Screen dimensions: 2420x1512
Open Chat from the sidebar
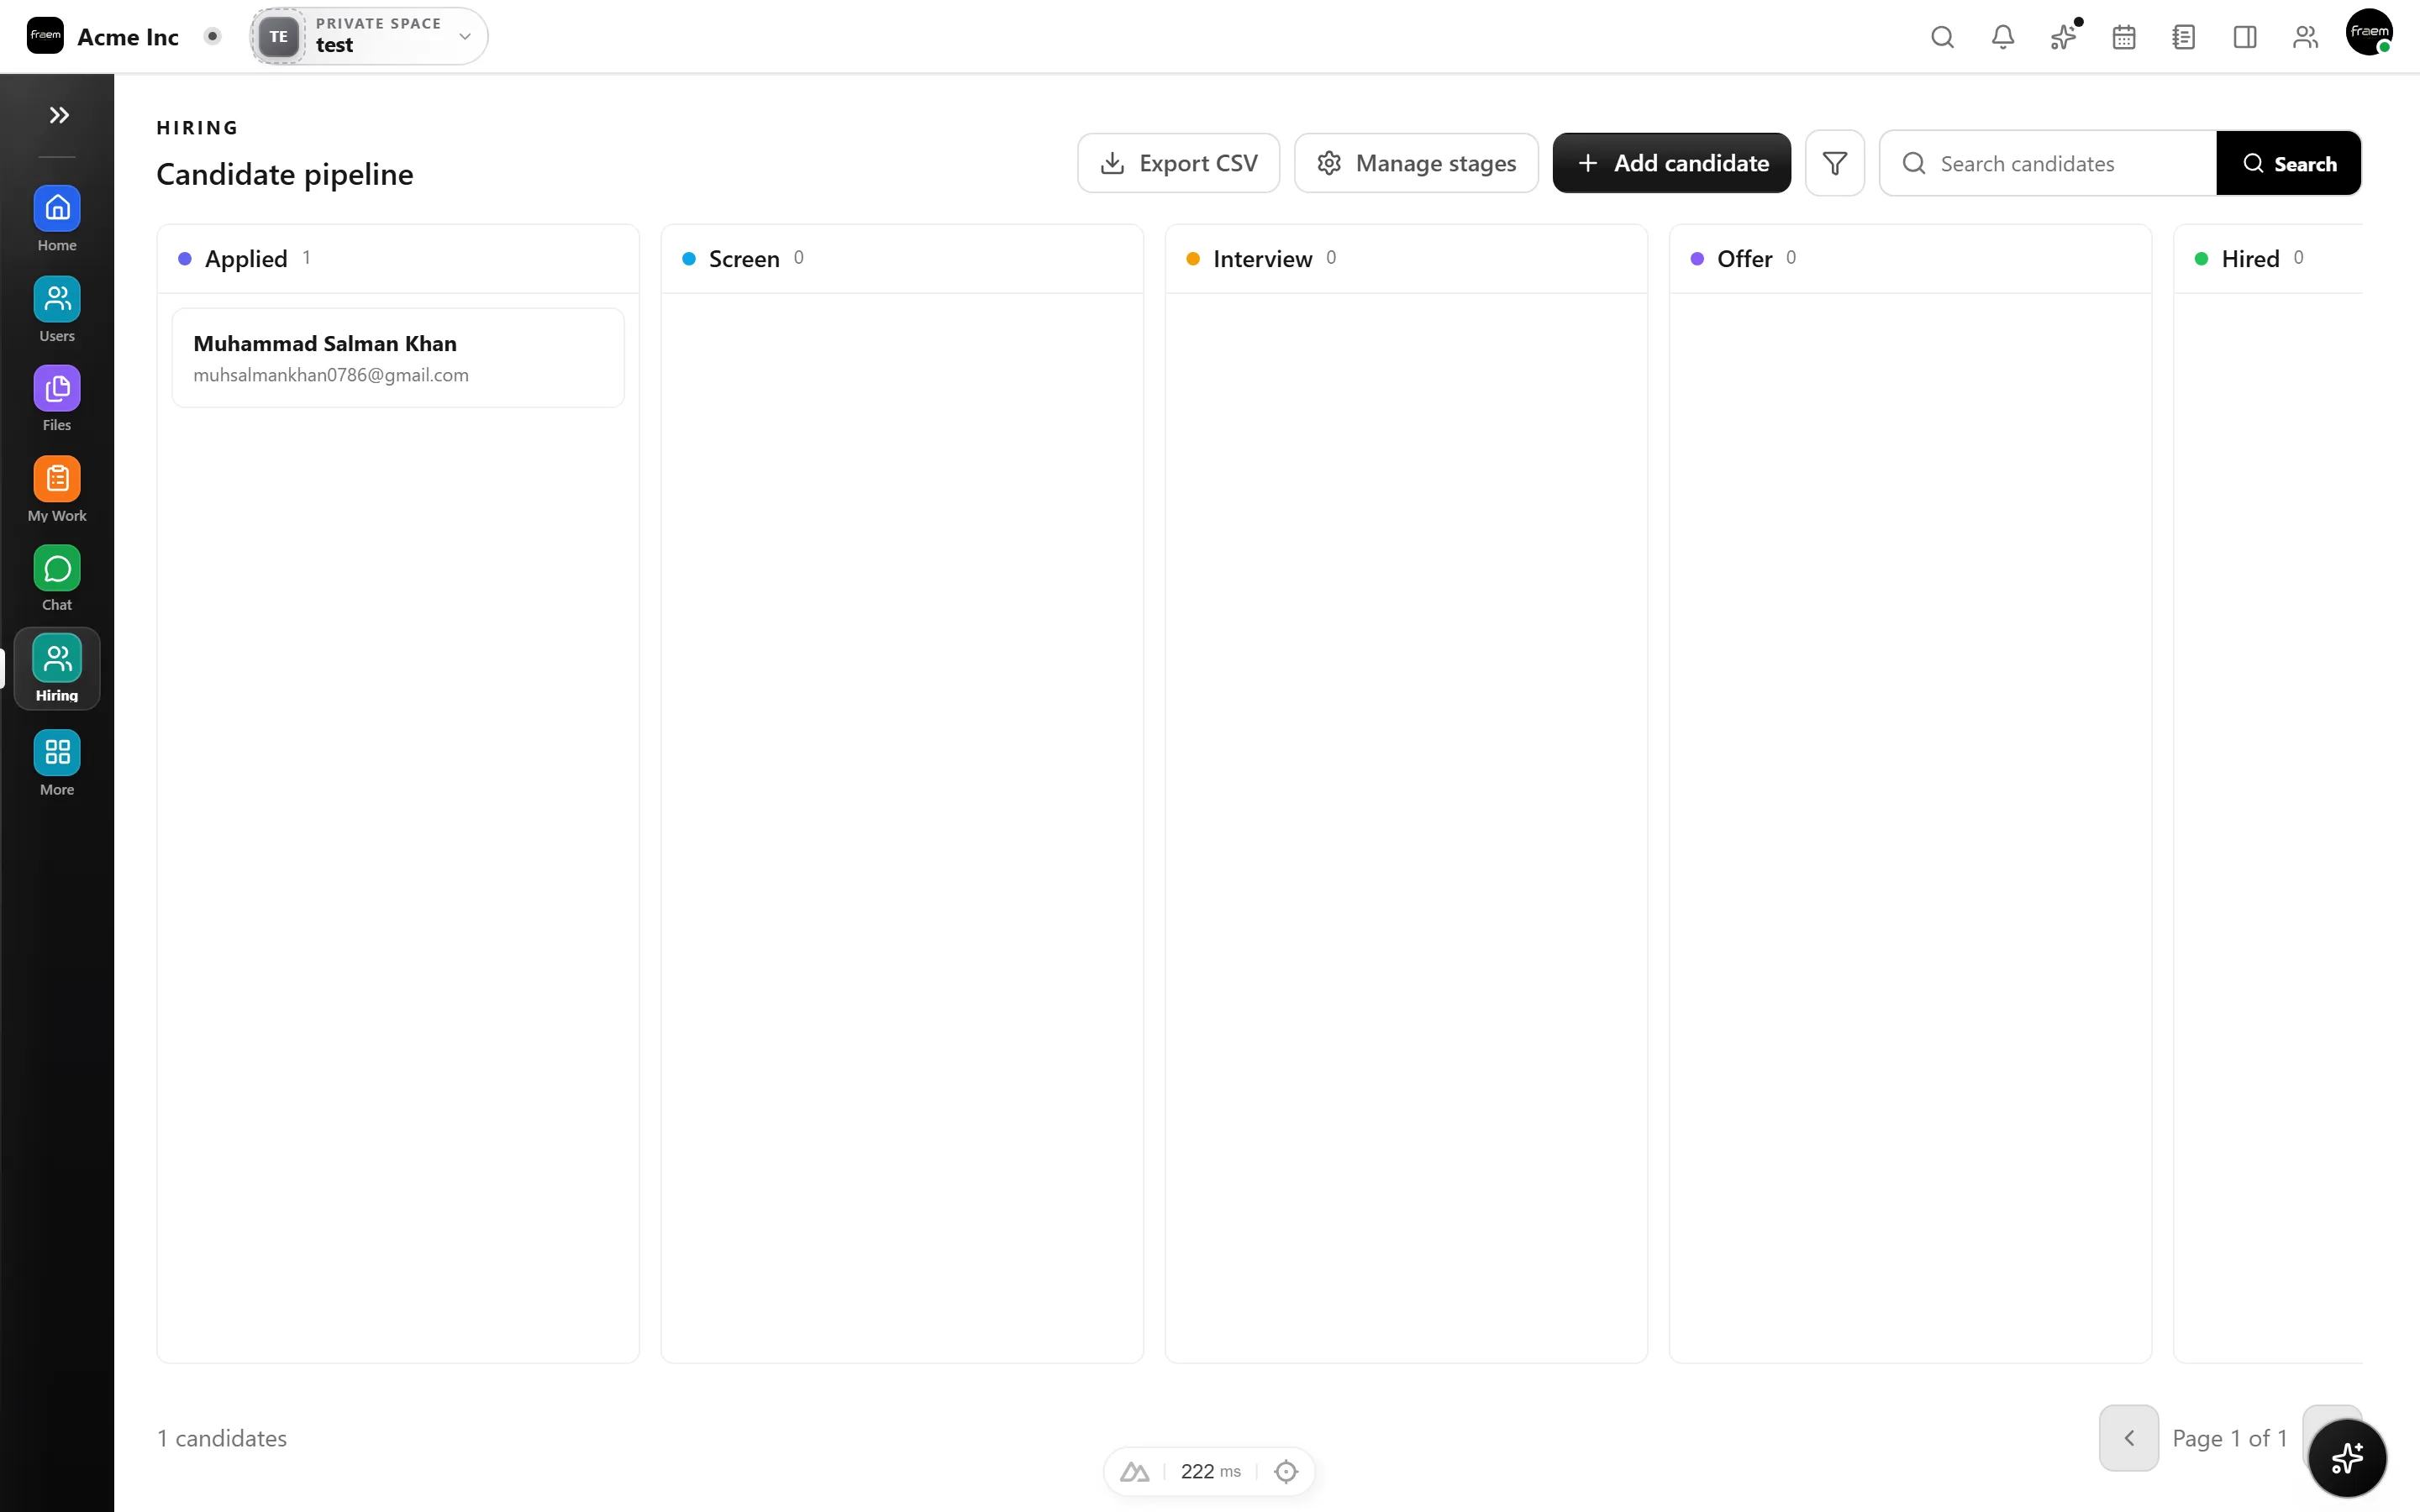click(57, 579)
